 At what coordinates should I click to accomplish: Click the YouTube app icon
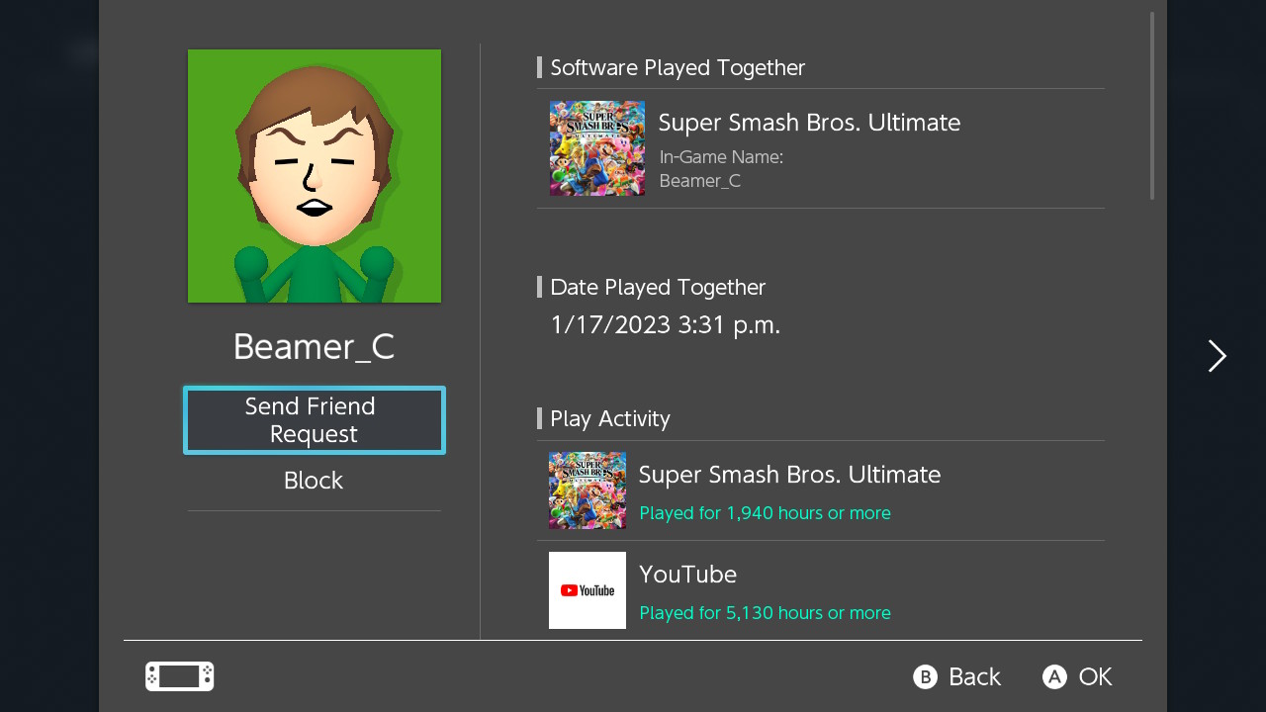(588, 590)
